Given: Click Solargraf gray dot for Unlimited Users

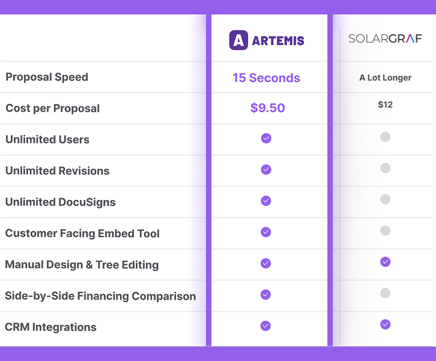Looking at the screenshot, I should [386, 137].
